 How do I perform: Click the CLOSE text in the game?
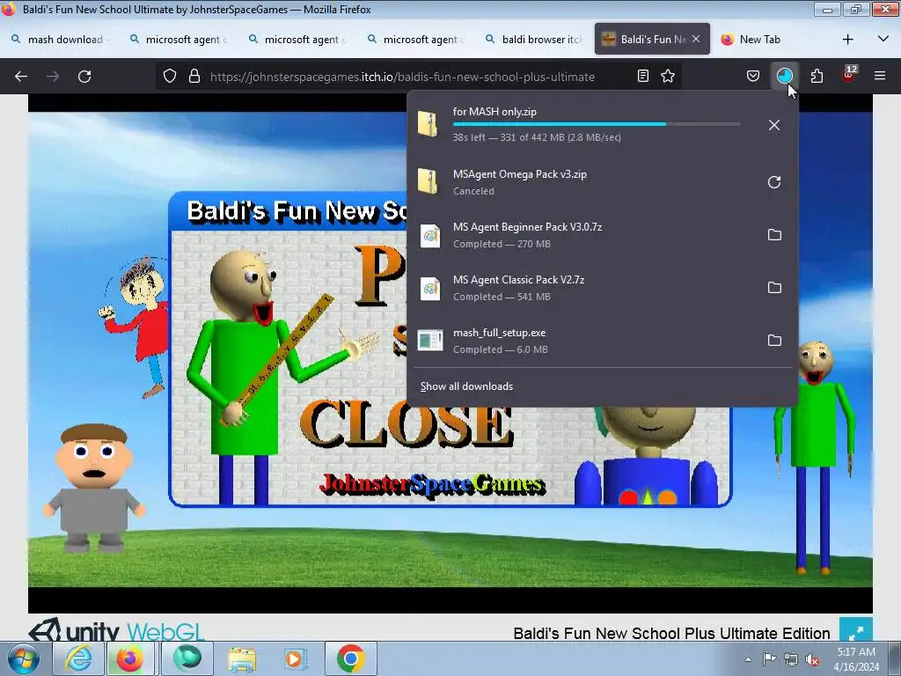[x=407, y=424]
